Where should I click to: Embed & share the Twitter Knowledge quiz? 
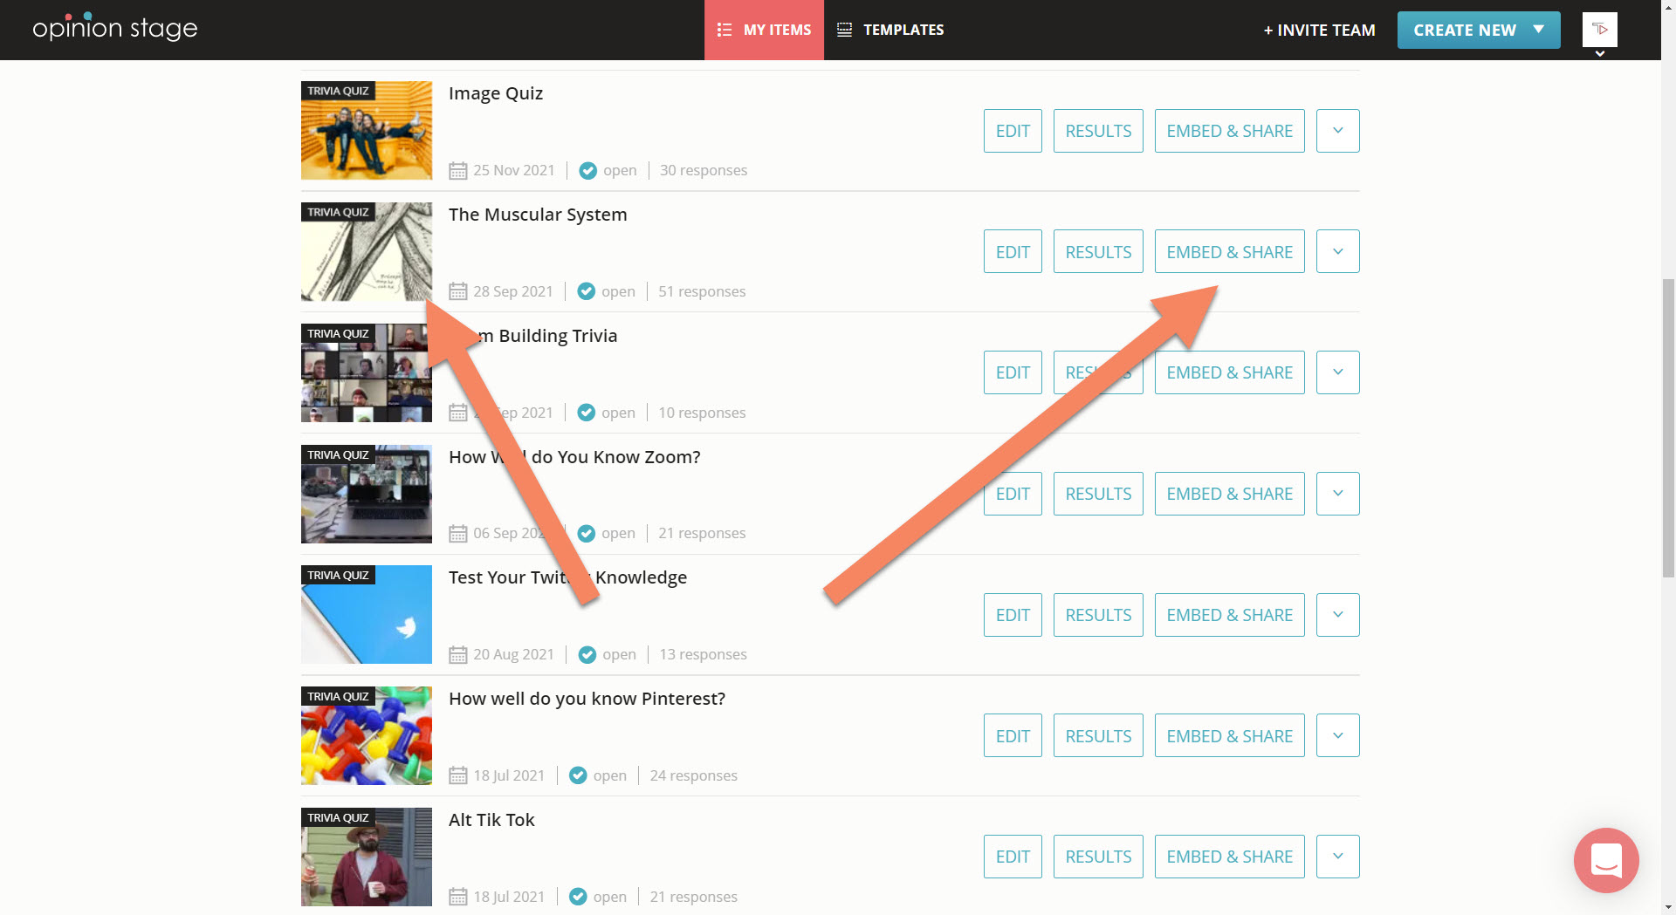click(x=1229, y=615)
